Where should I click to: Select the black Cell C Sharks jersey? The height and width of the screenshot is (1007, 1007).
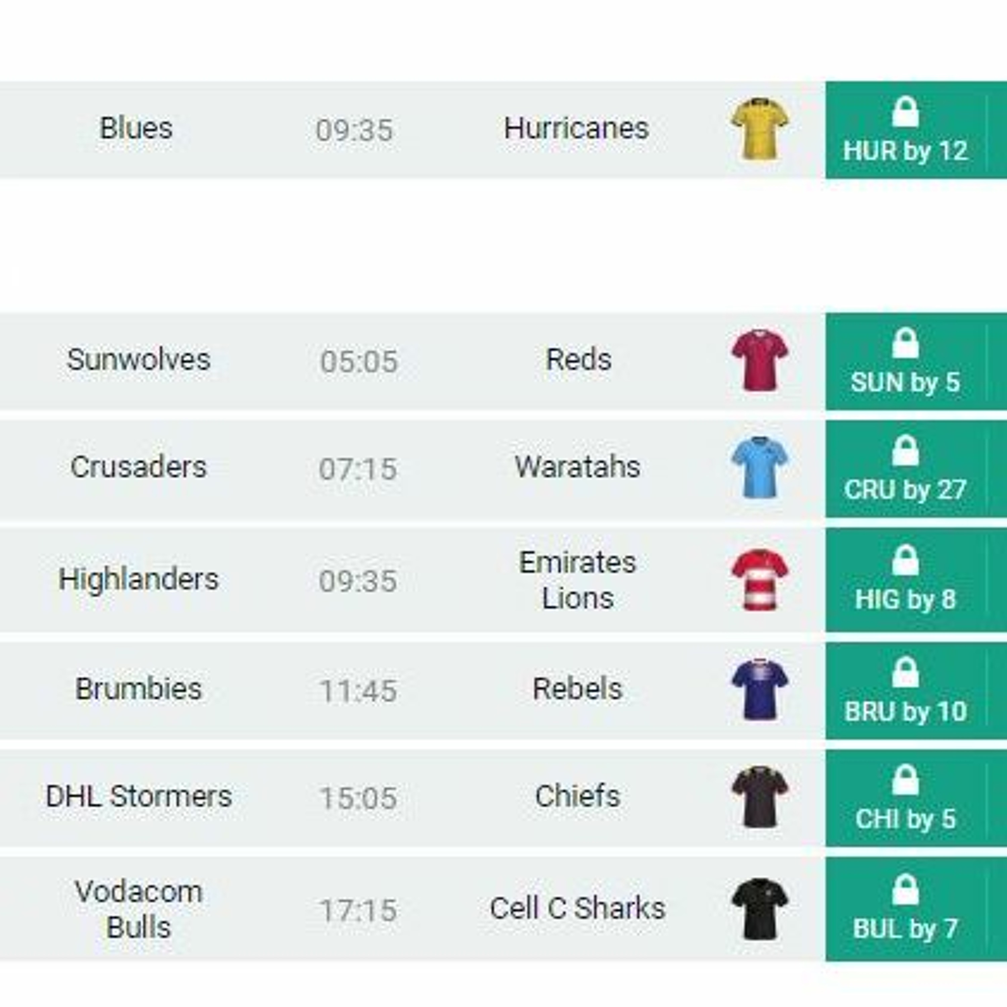tap(760, 909)
